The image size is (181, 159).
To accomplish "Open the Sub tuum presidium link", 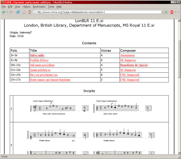I will point(42,65).
